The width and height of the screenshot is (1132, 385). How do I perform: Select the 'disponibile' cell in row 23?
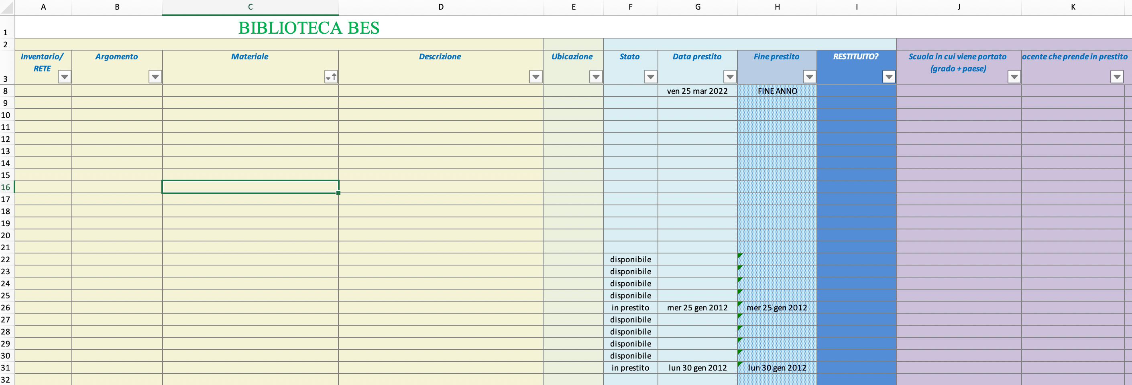pos(631,271)
